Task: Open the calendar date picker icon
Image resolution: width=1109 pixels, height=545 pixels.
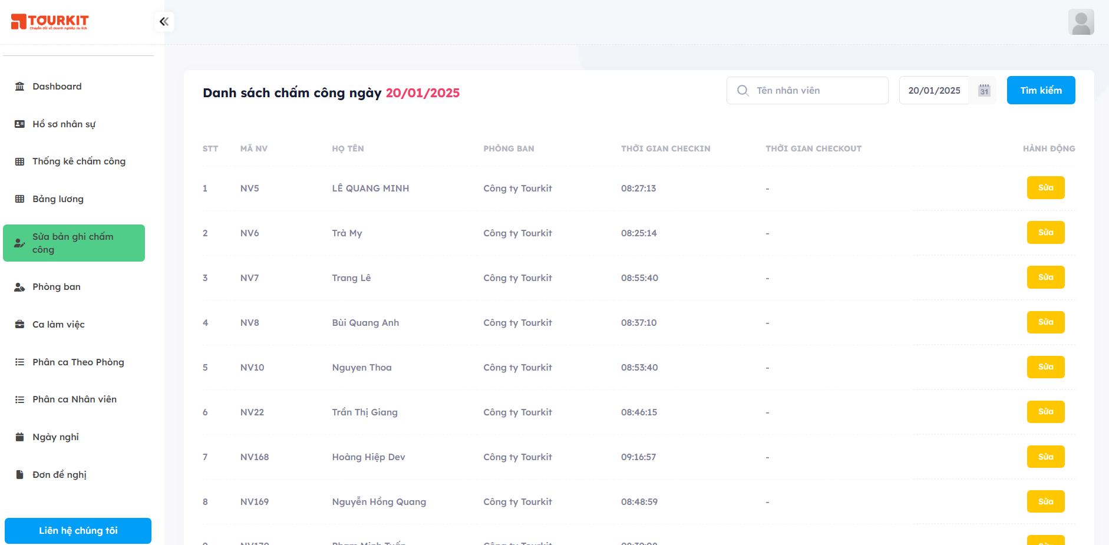Action: pyautogui.click(x=983, y=91)
